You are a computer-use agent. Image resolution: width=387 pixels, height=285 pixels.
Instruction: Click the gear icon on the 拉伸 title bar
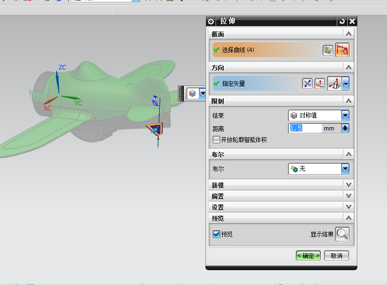[210, 21]
